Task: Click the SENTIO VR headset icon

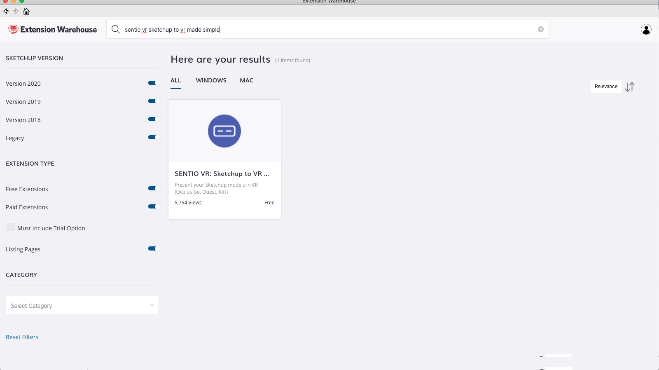Action: click(x=224, y=131)
